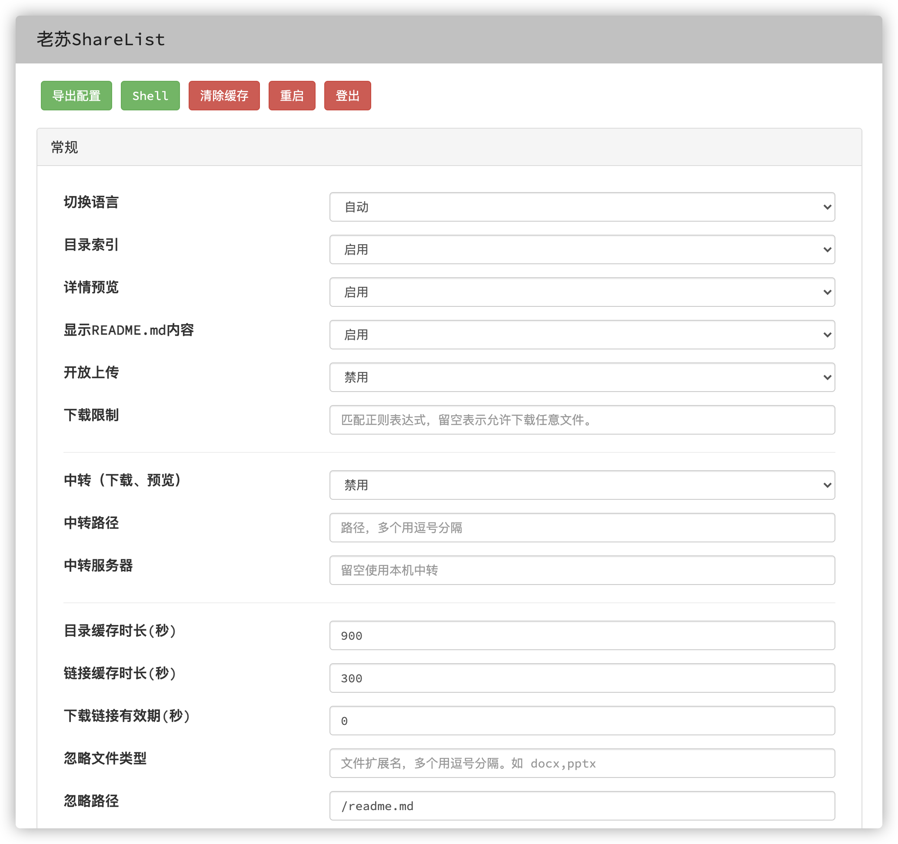Open the 开放上传 dropdown
Image resolution: width=898 pixels, height=844 pixels.
[x=582, y=377]
